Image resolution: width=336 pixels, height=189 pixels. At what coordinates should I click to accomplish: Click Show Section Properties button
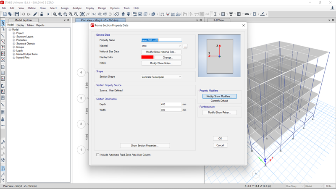coord(145,145)
